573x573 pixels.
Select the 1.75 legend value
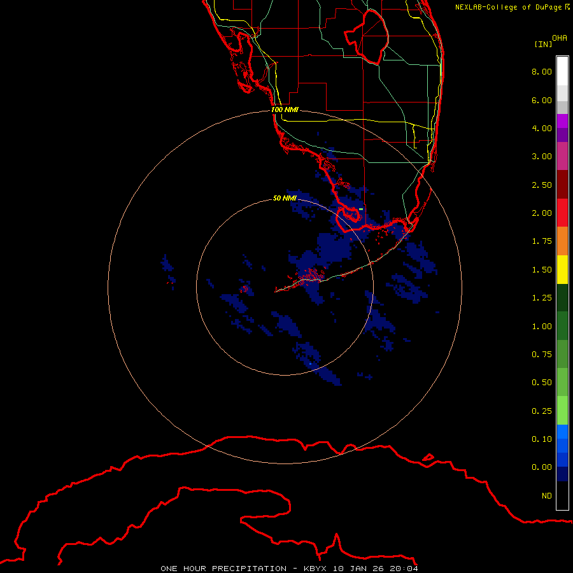[x=542, y=241]
